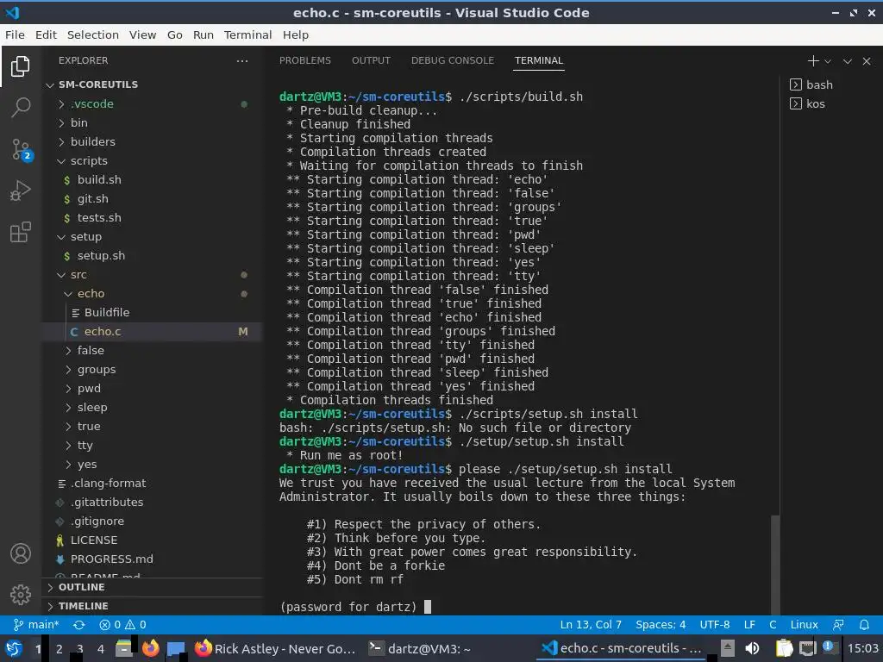The height and width of the screenshot is (662, 883).
Task: Click the main* git branch indicator
Action: pyautogui.click(x=36, y=624)
